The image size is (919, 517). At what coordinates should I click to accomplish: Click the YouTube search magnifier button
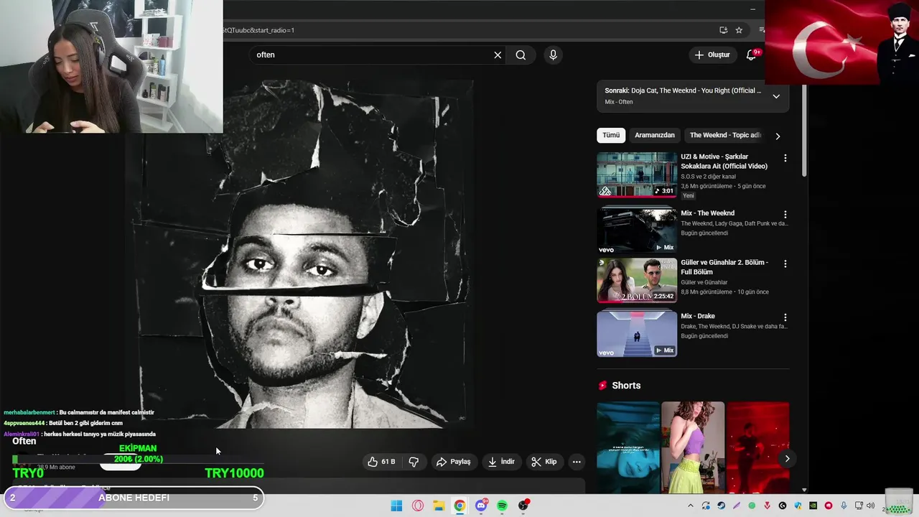(x=521, y=55)
